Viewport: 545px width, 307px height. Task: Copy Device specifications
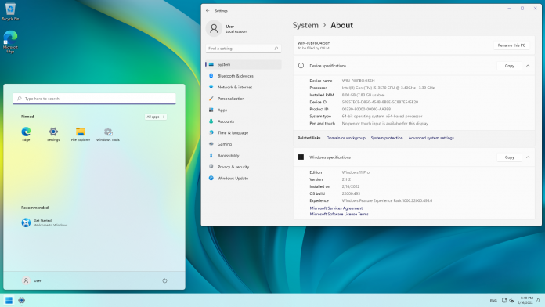(x=509, y=66)
